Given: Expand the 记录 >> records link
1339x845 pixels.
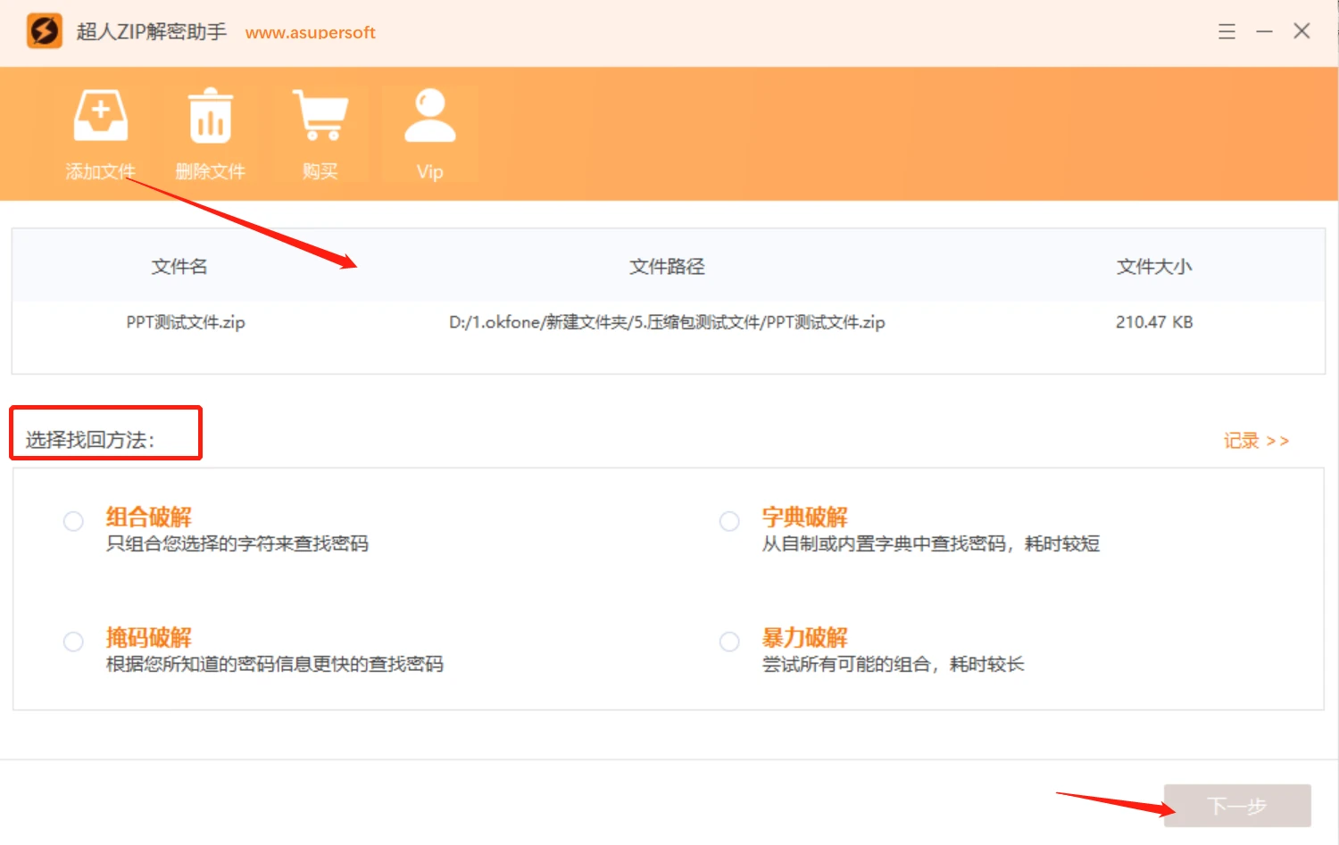Looking at the screenshot, I should pos(1256,441).
